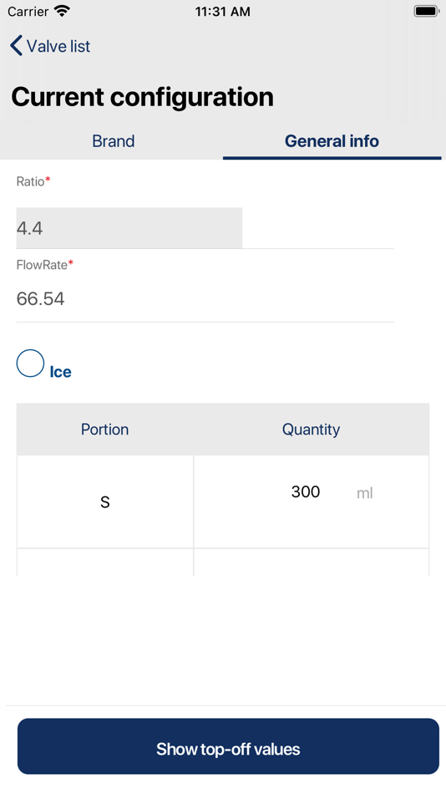Screen dimensions: 446x794
Task: Tap the S portion cell
Action: tap(104, 501)
